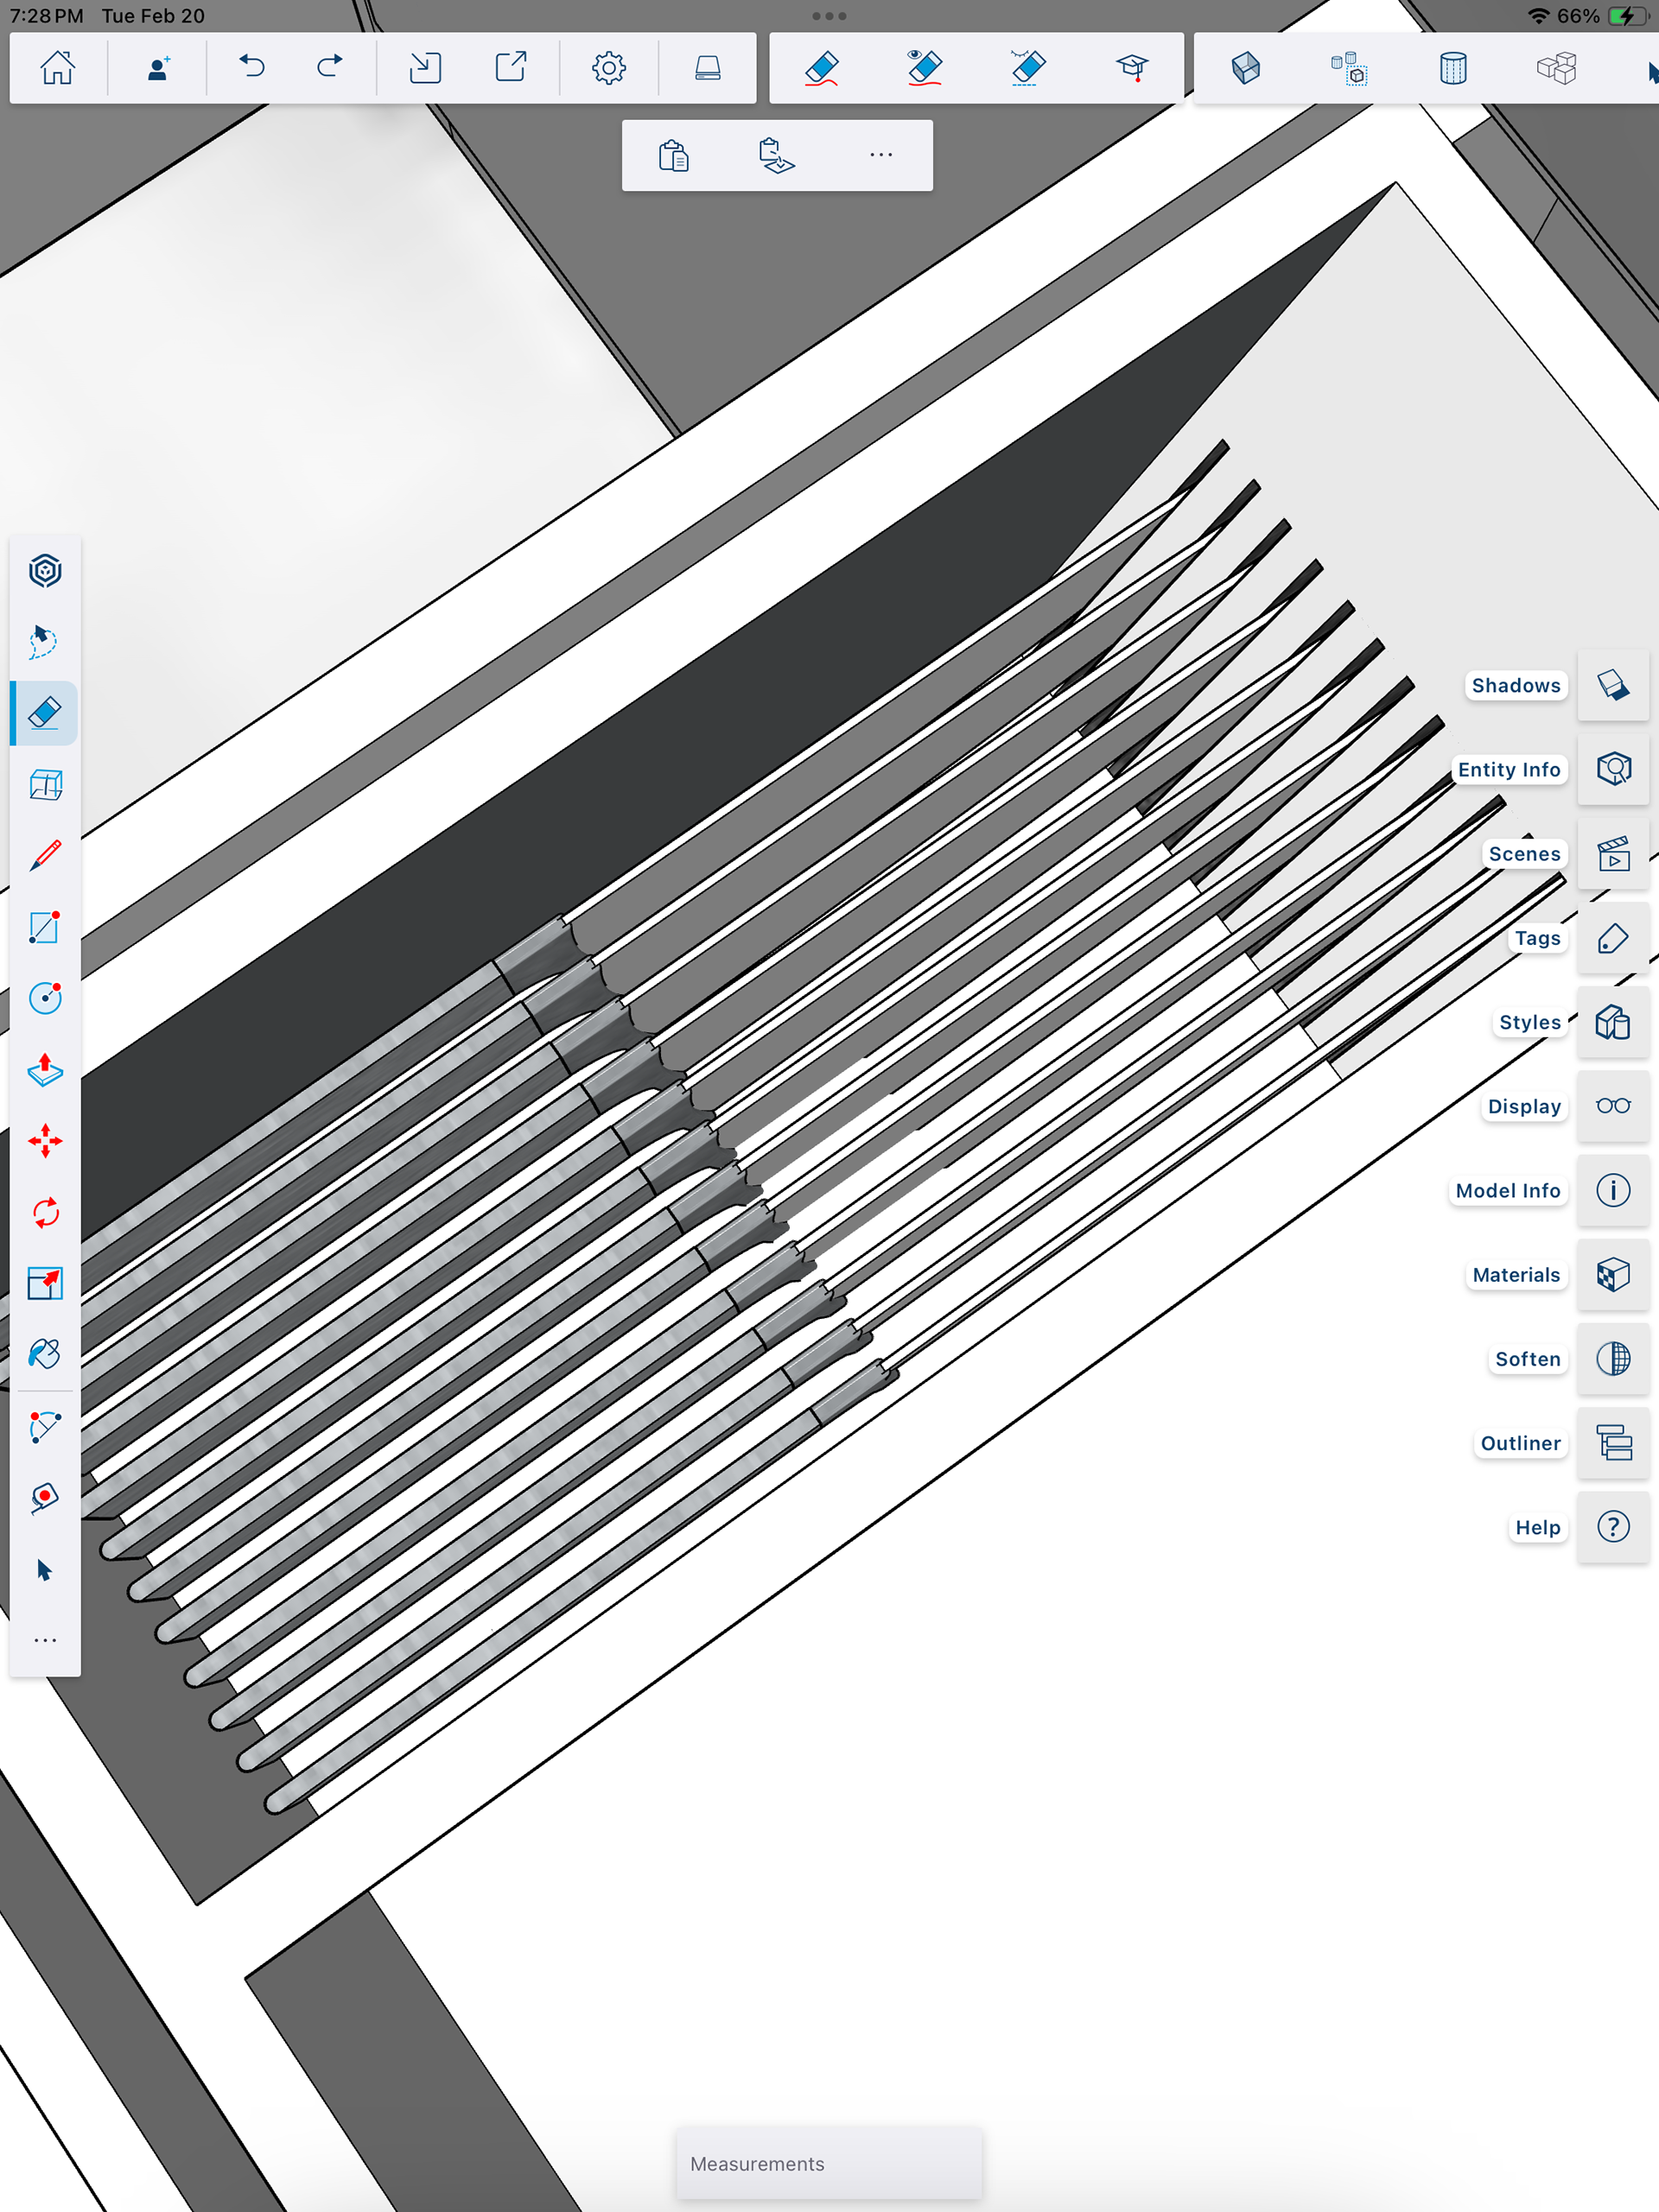1659x2212 pixels.
Task: Select the Rotate tool
Action: pos(45,1212)
